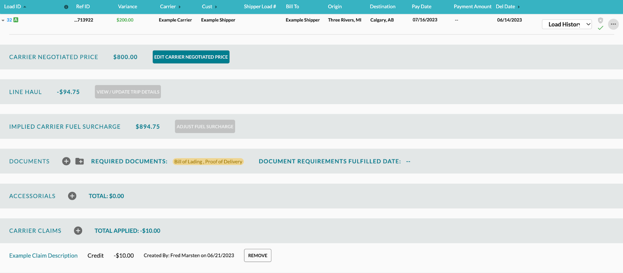Remove the Example Claim Description credit
Image resolution: width=623 pixels, height=273 pixels.
point(258,255)
